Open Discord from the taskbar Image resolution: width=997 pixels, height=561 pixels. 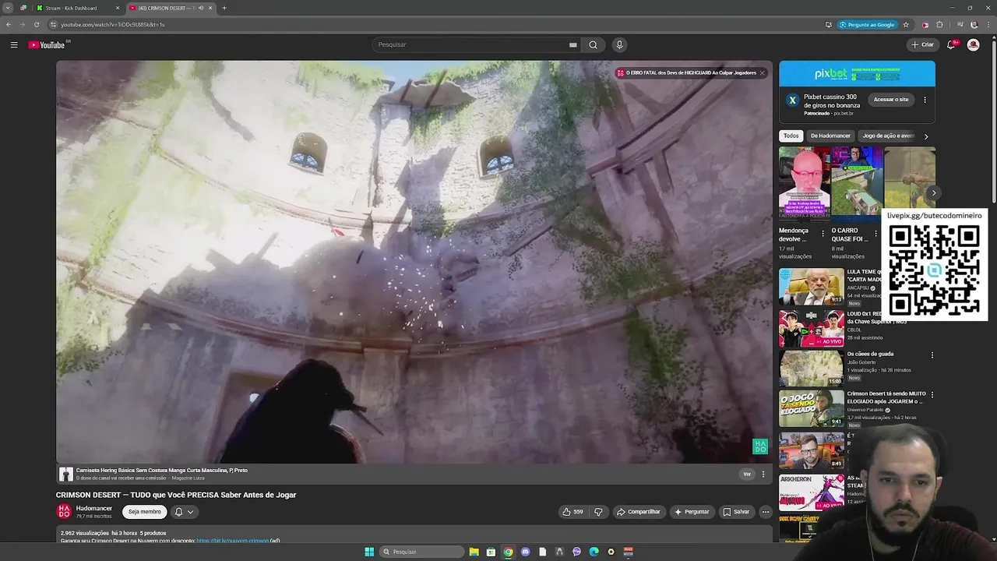525,552
